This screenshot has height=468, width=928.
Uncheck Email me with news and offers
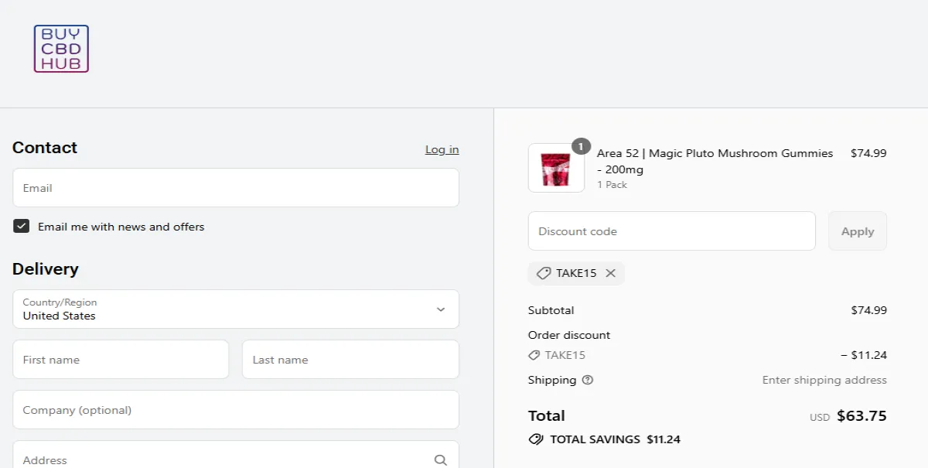pos(21,226)
